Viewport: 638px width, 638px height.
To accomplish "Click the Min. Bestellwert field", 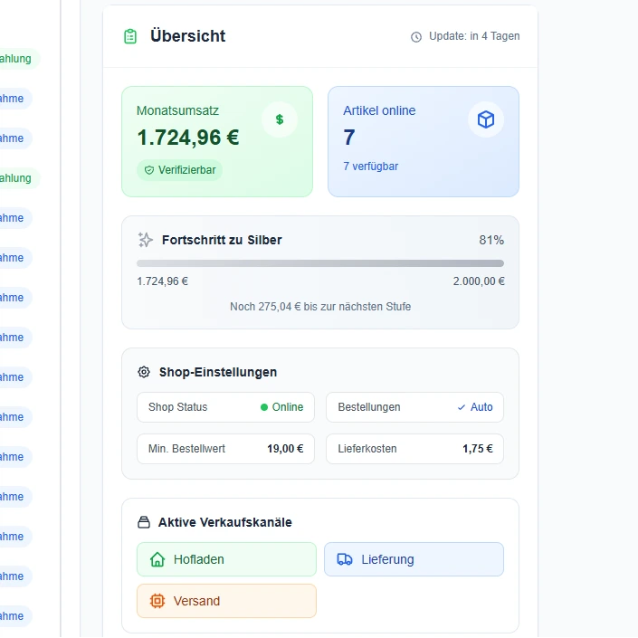I will [225, 449].
